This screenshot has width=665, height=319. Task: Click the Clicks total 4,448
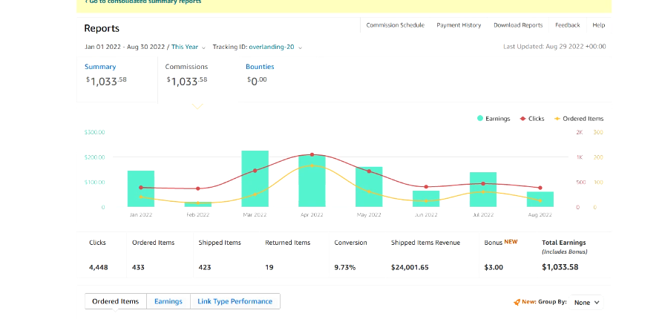tap(99, 268)
